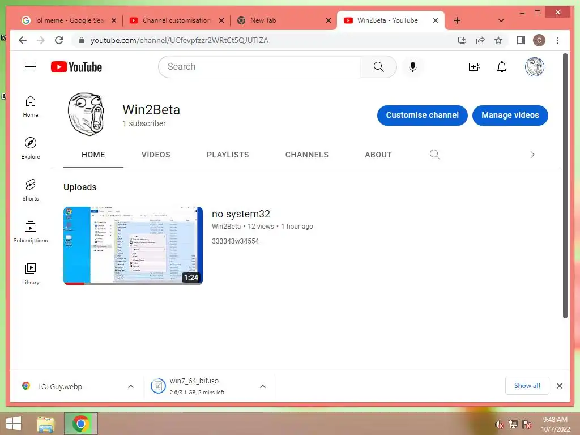Open Shorts in the sidebar

(31, 190)
